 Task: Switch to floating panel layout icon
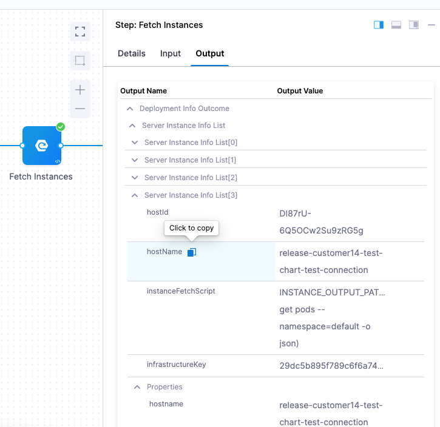click(x=414, y=25)
